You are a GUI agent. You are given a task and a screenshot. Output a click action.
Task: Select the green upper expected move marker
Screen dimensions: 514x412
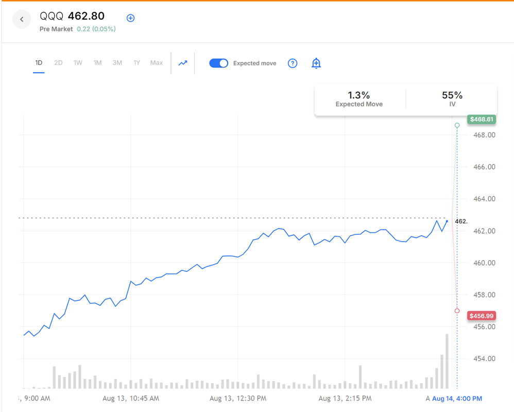pyautogui.click(x=457, y=125)
